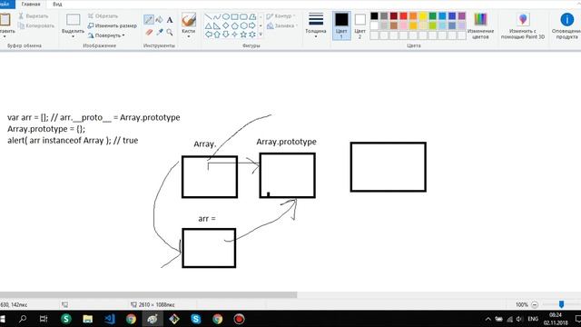
Task: Click the Вставить (Paste) clipboard icon
Action: (x=5, y=20)
